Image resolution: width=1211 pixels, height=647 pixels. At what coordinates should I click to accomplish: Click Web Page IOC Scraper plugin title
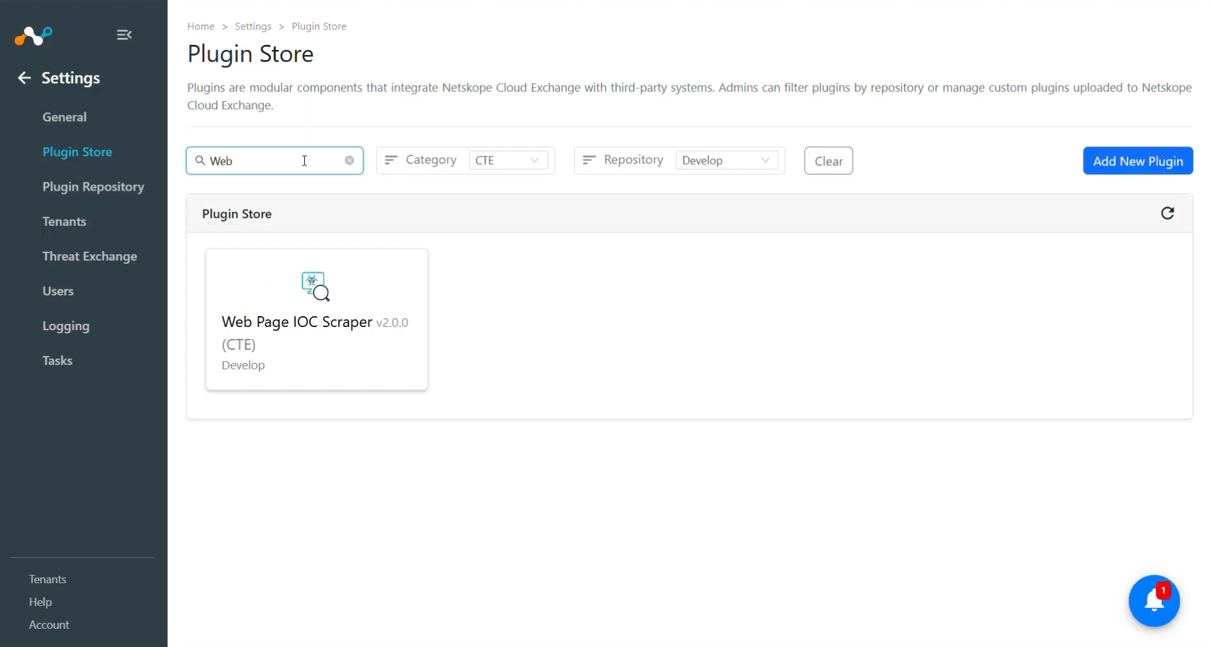tap(297, 322)
